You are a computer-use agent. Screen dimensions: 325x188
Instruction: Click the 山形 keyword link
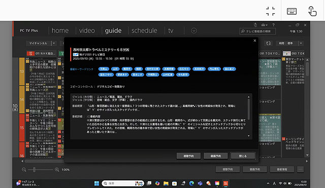tap(115, 69)
